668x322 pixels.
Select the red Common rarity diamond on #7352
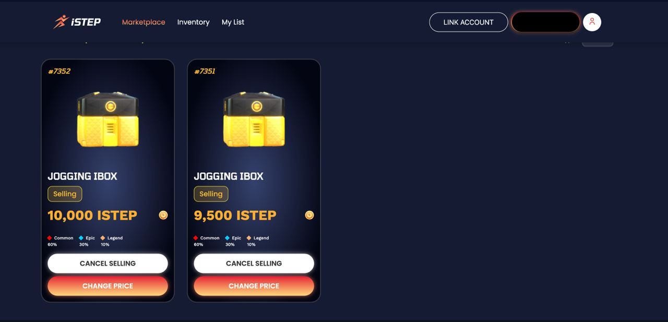tap(50, 238)
